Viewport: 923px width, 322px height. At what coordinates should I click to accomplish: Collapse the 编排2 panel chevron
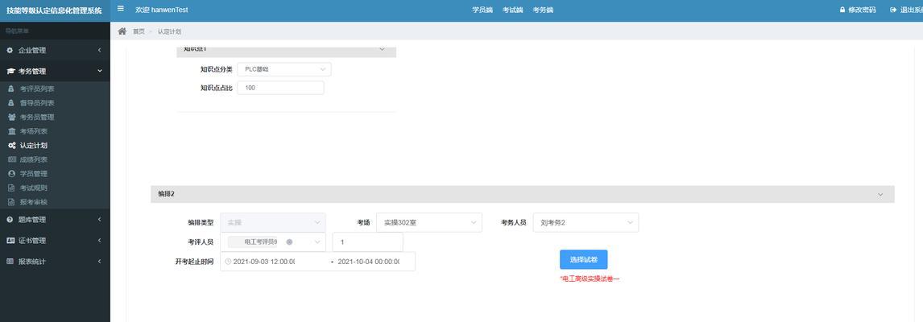pyautogui.click(x=880, y=194)
